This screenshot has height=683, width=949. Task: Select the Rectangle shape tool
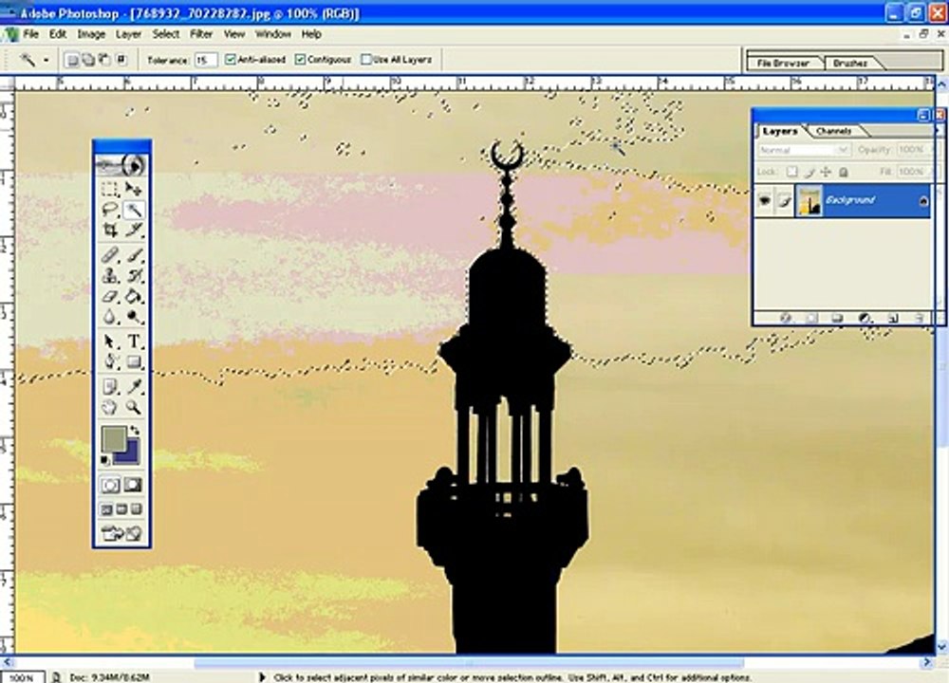pyautogui.click(x=133, y=361)
